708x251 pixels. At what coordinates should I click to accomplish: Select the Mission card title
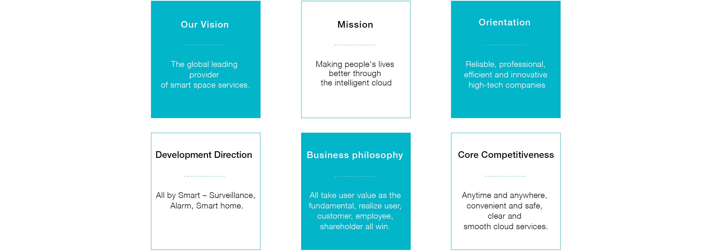(x=355, y=25)
